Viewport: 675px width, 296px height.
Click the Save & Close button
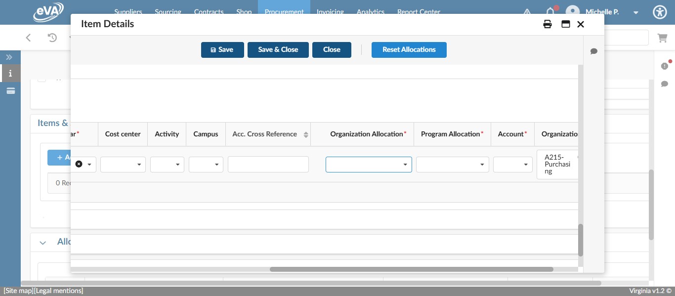pos(278,49)
